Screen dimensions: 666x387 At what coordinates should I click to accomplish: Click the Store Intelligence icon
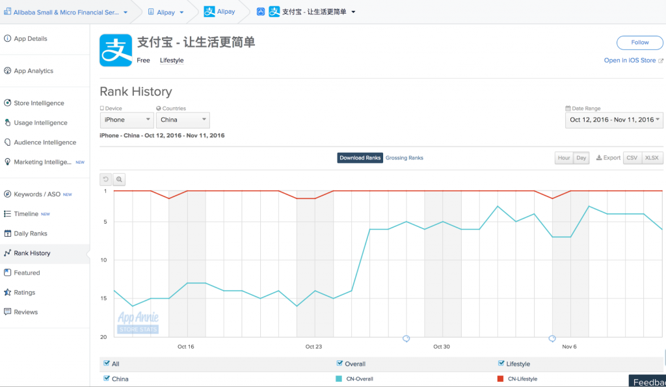click(7, 103)
